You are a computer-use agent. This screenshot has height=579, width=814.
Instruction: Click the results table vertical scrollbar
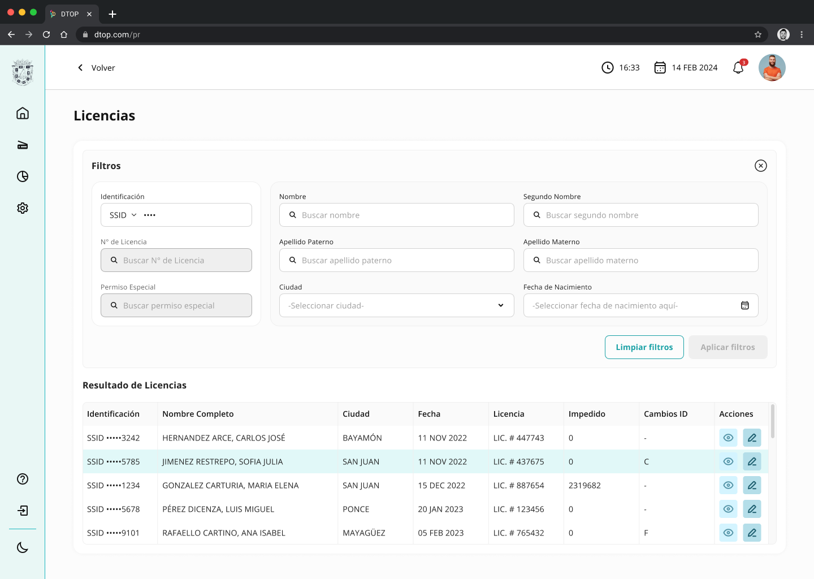(x=772, y=421)
